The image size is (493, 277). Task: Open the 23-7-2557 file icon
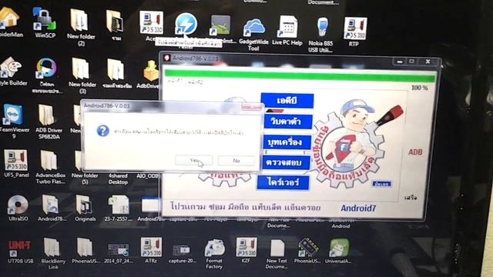tap(118, 208)
